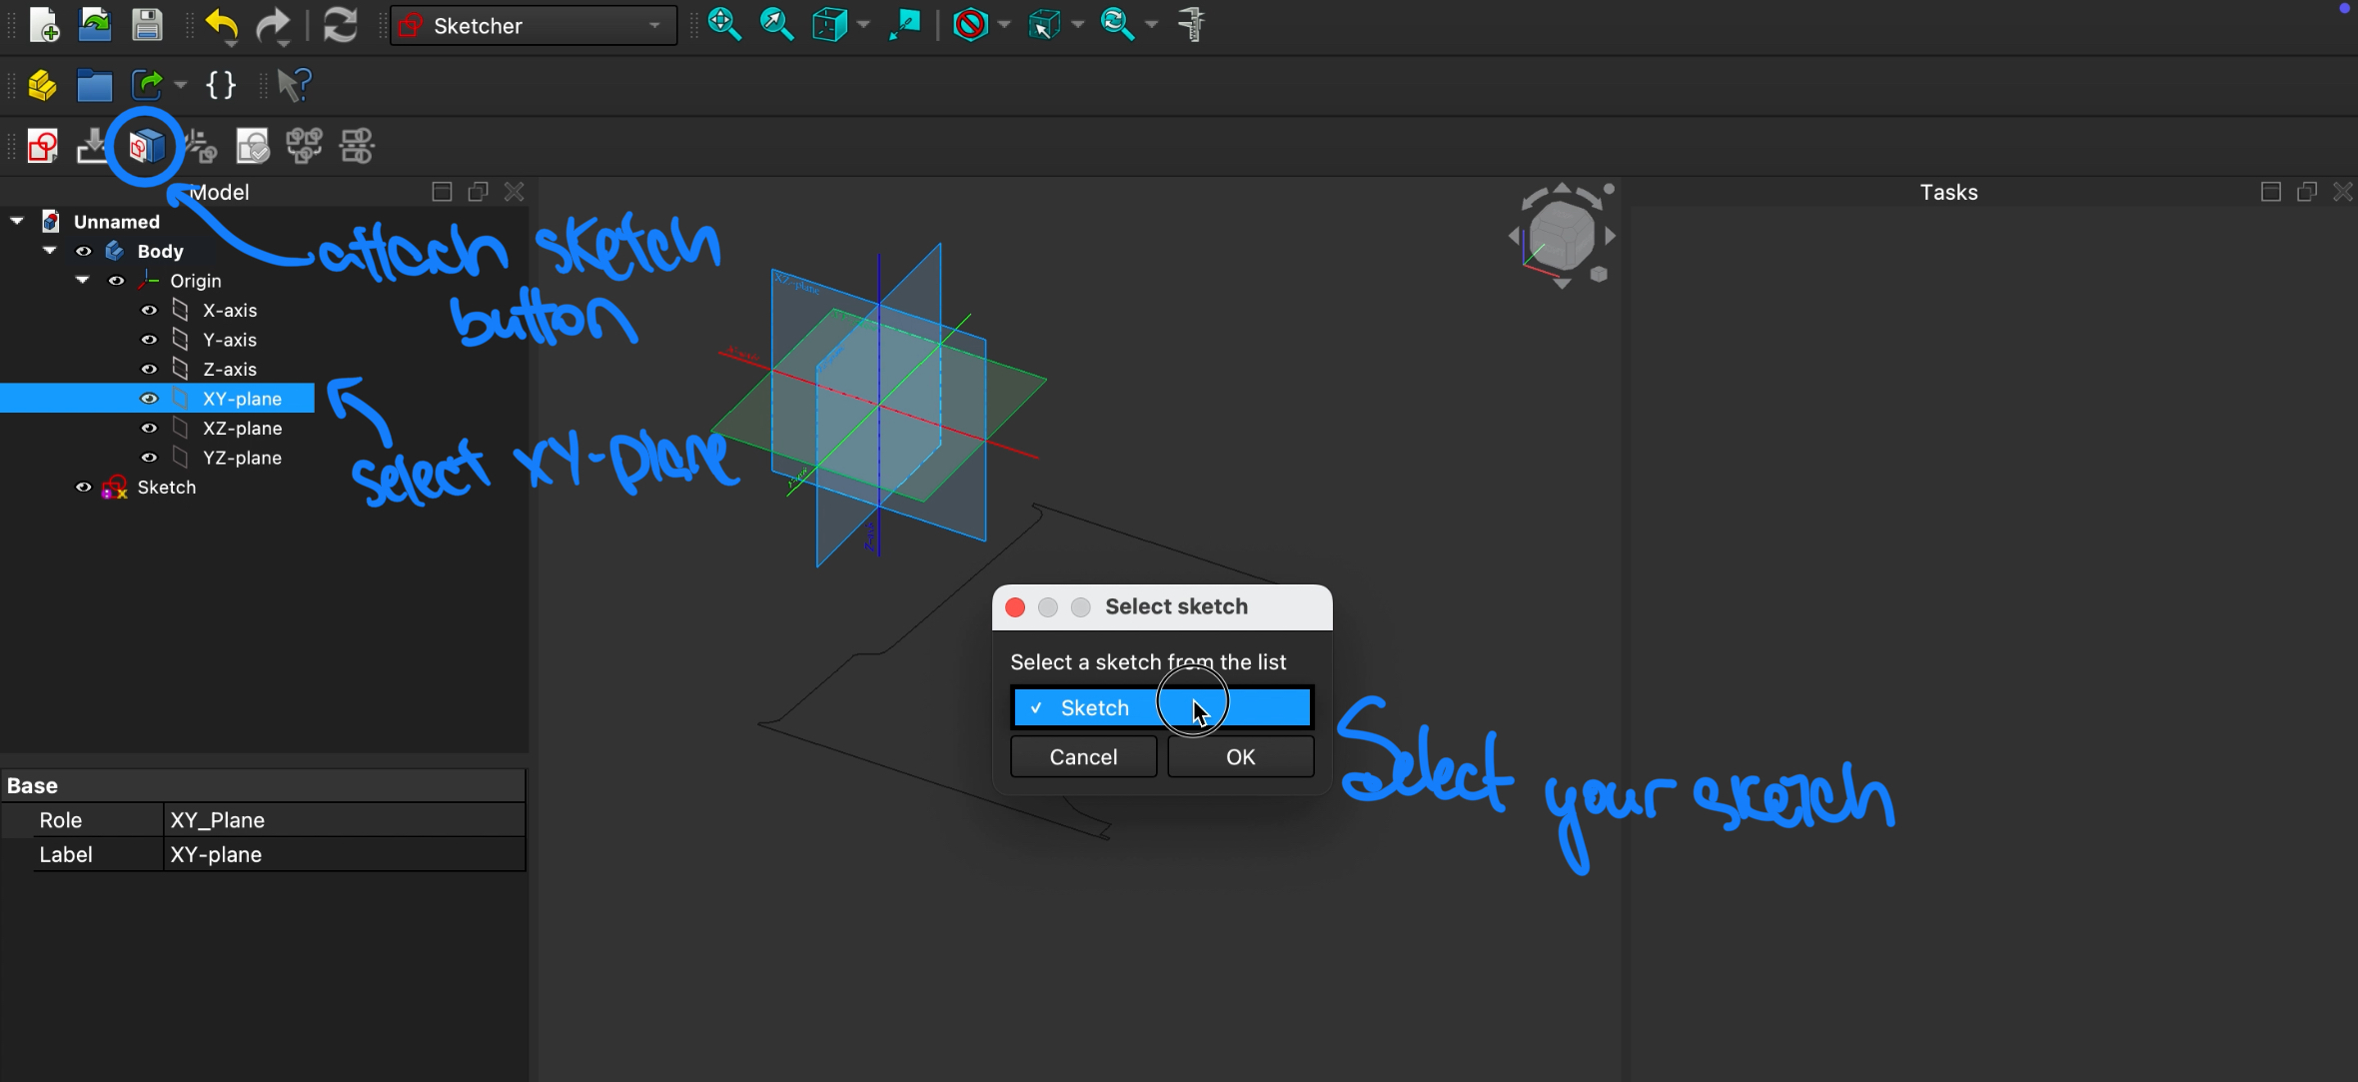
Task: Click the attach sketch toolbar icon
Action: 146,147
